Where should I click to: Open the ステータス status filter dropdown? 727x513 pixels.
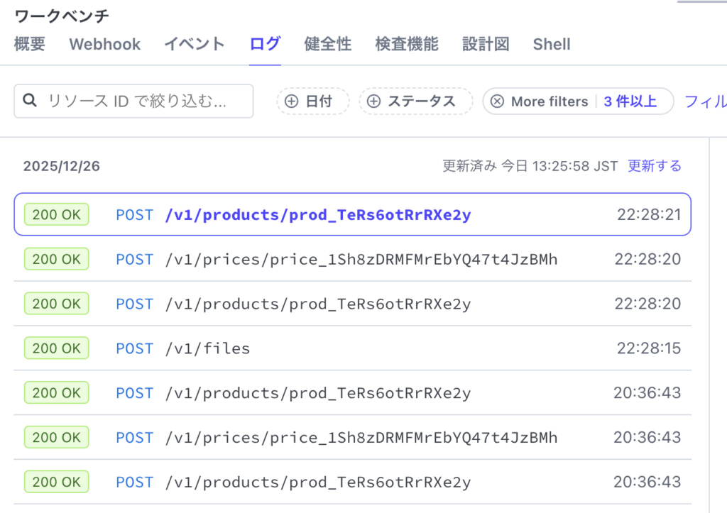coord(415,101)
